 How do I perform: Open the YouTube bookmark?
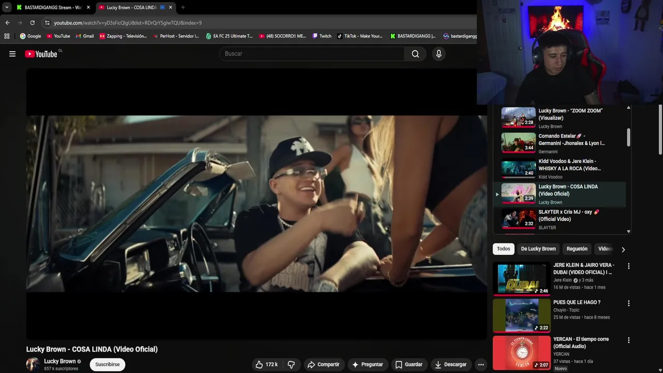click(x=58, y=36)
